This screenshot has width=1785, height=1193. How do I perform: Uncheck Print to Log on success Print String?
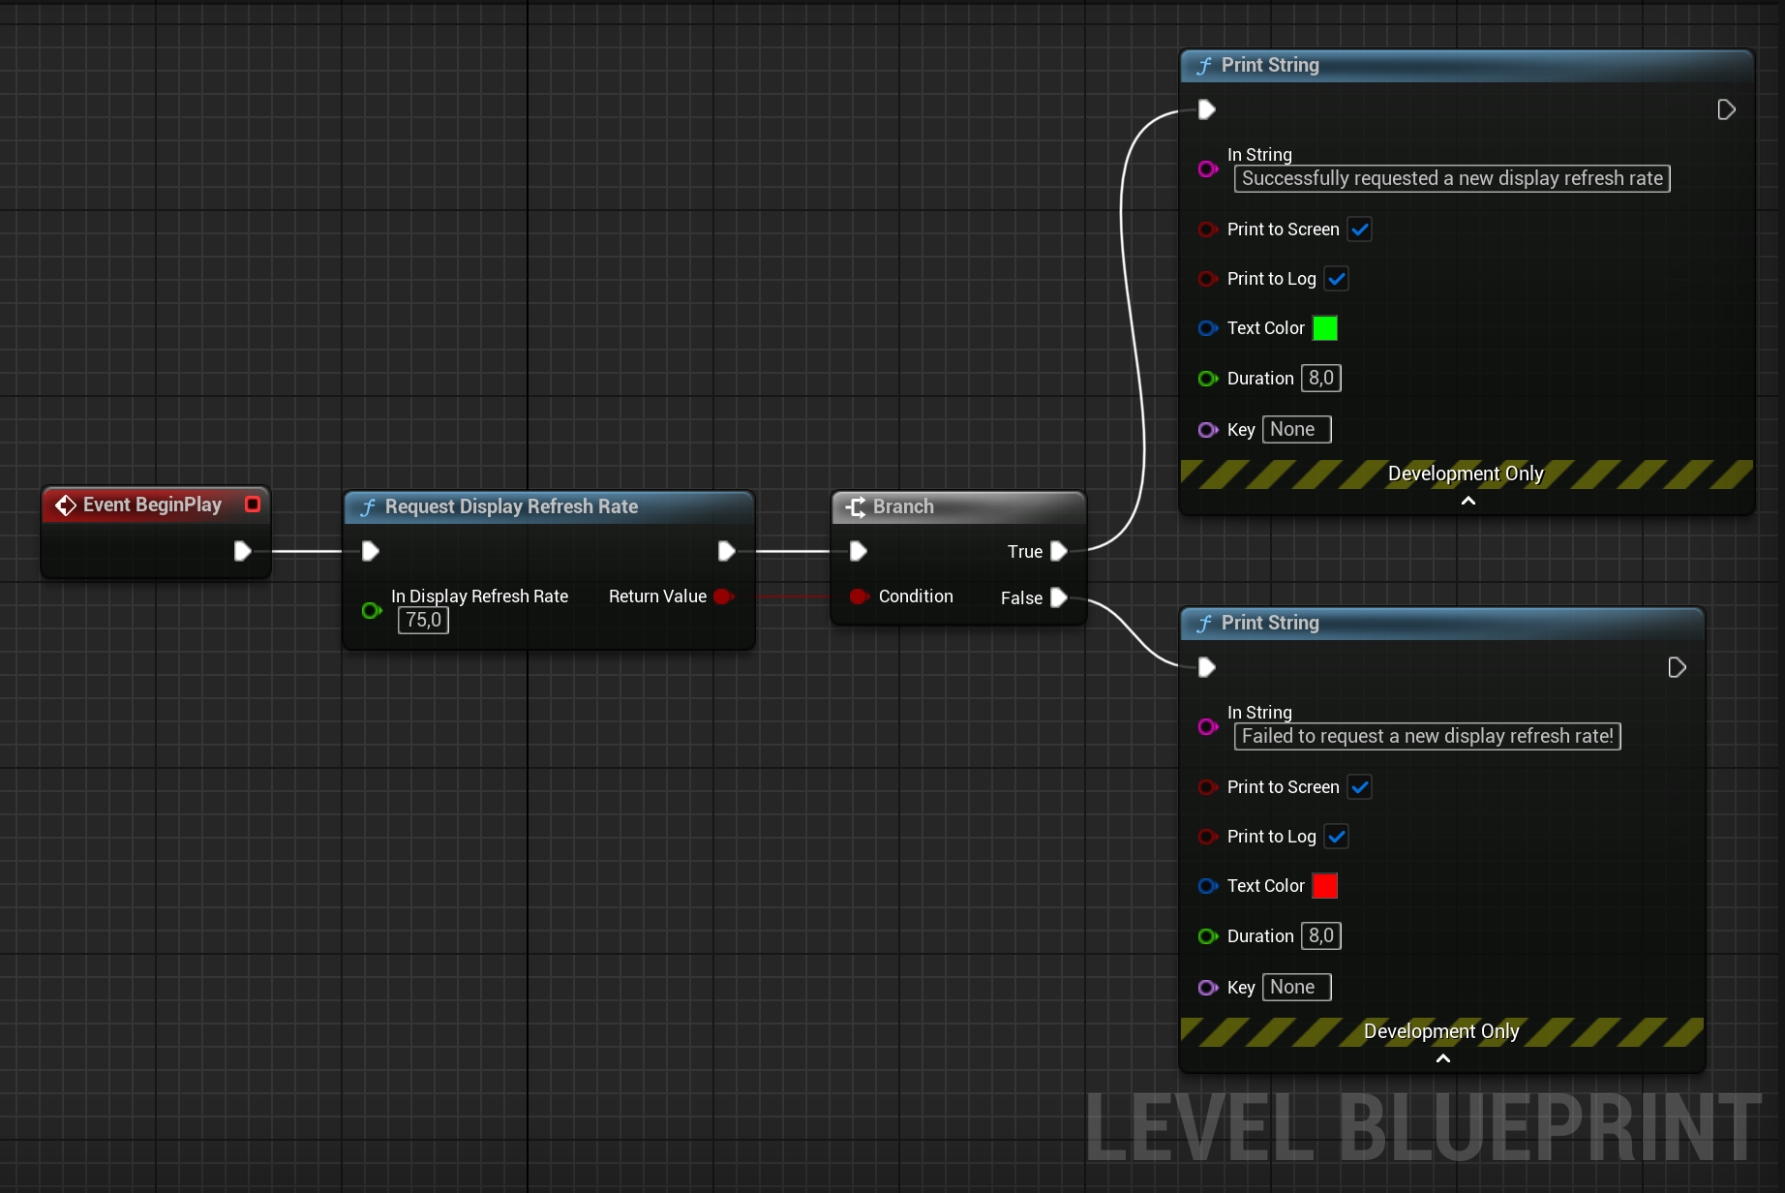tap(1337, 279)
